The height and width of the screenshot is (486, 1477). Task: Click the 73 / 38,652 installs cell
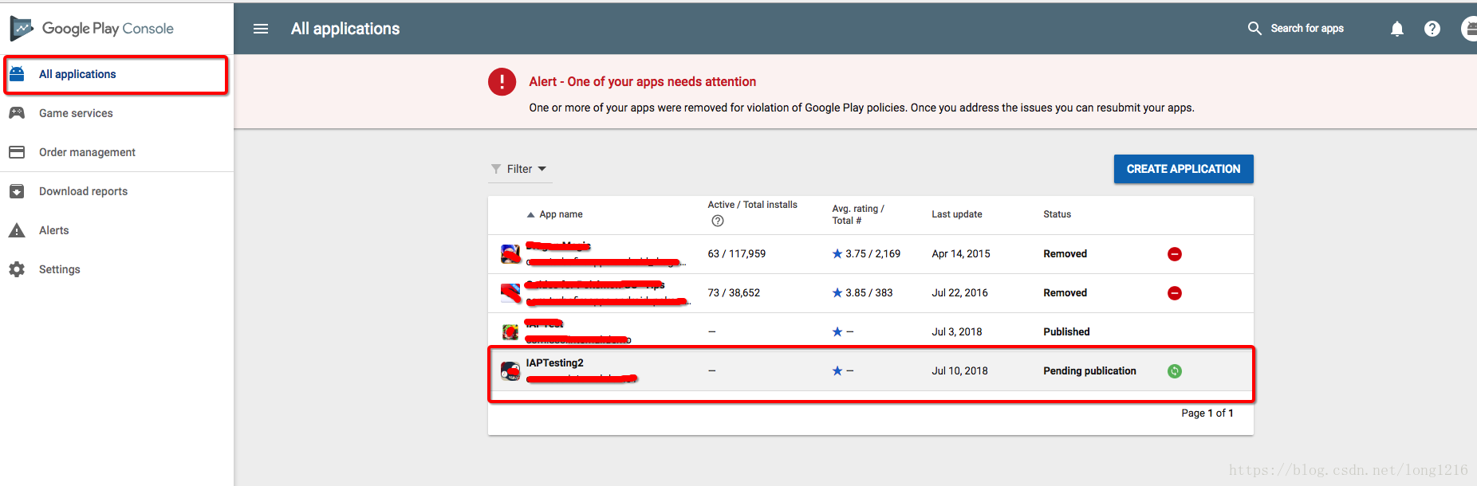click(734, 293)
